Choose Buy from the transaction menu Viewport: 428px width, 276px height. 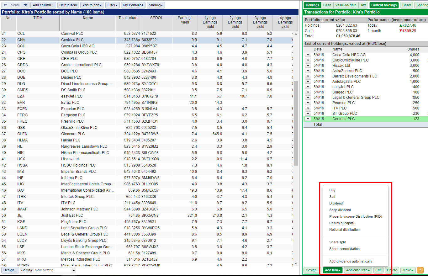coord(332,190)
